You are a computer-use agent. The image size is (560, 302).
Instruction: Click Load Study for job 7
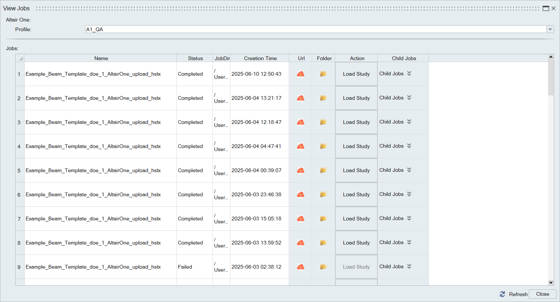click(356, 219)
